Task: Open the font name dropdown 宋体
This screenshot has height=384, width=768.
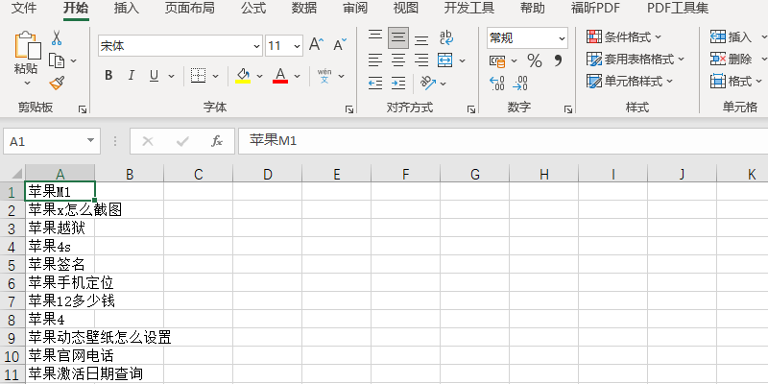Action: pos(257,46)
